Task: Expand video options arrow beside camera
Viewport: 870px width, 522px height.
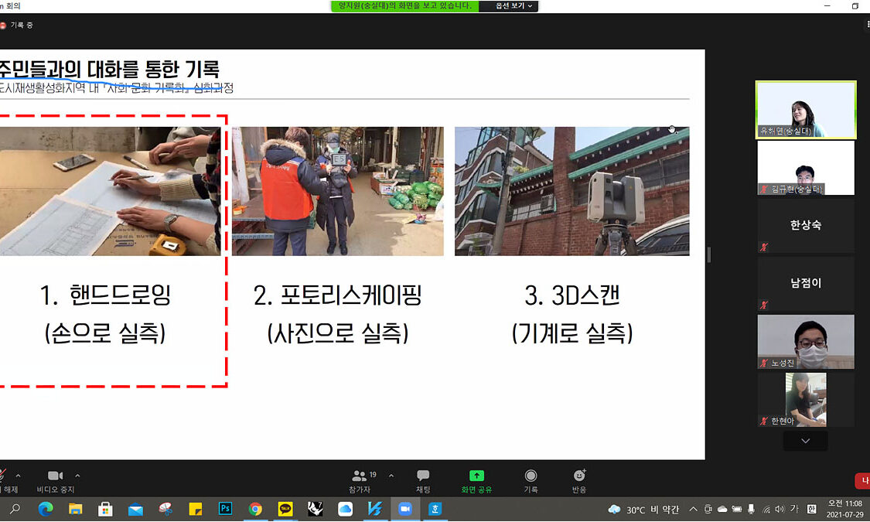Action: (x=77, y=476)
